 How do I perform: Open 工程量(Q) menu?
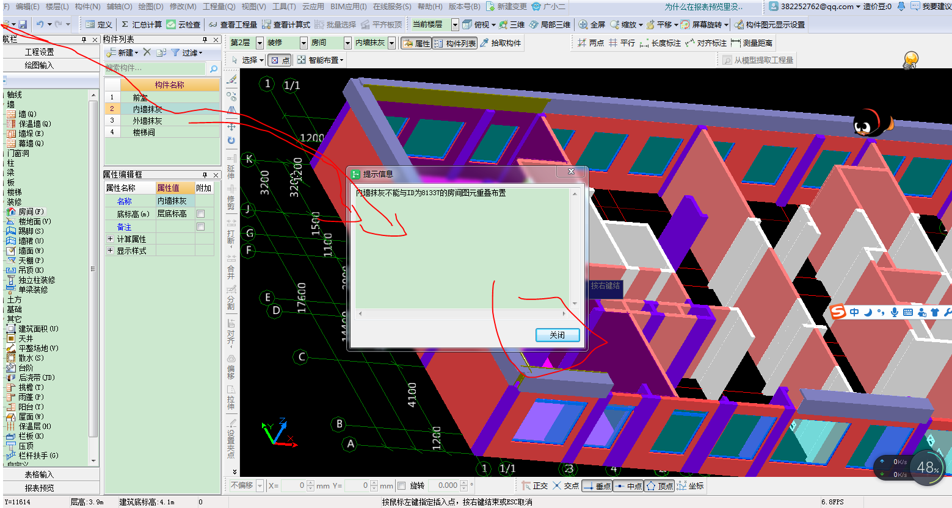219,6
